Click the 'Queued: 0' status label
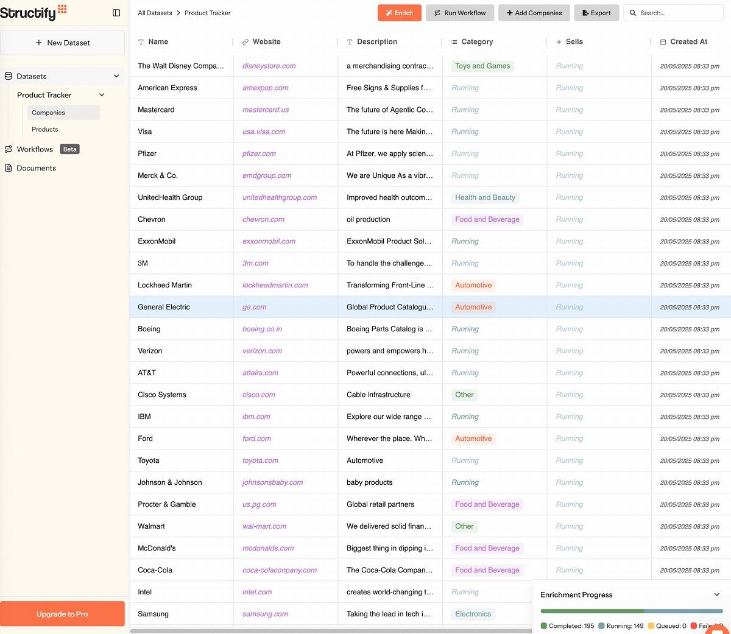731x634 pixels. click(x=667, y=625)
